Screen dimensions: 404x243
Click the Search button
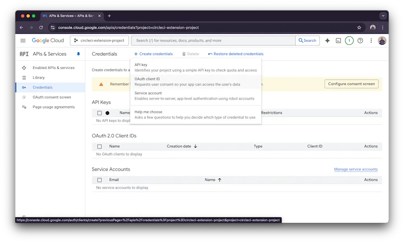[x=307, y=41]
